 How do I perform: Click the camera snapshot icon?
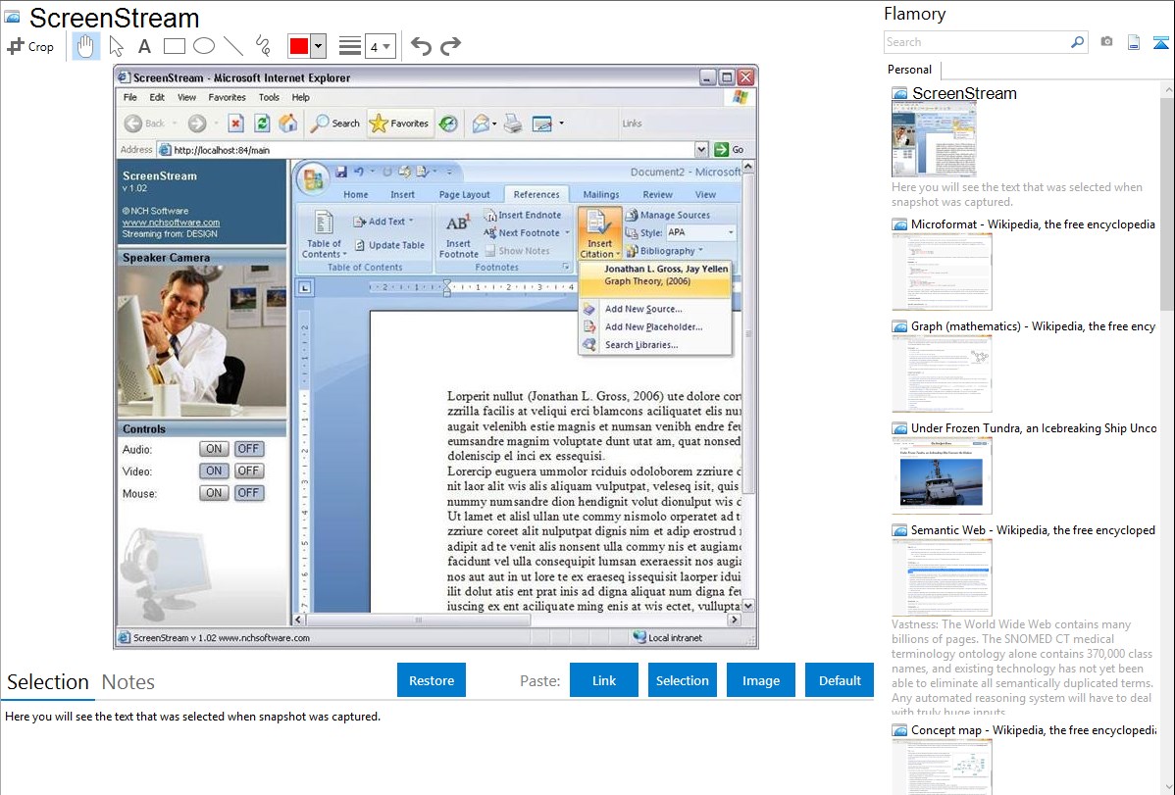(x=1106, y=42)
